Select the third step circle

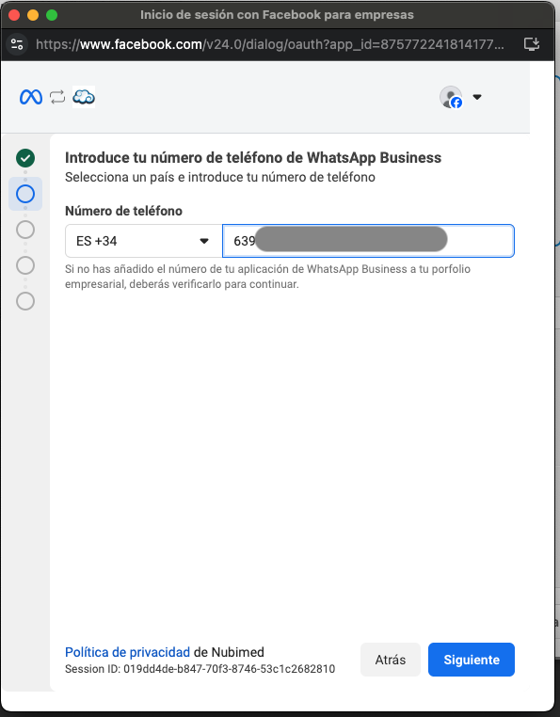[x=25, y=230]
